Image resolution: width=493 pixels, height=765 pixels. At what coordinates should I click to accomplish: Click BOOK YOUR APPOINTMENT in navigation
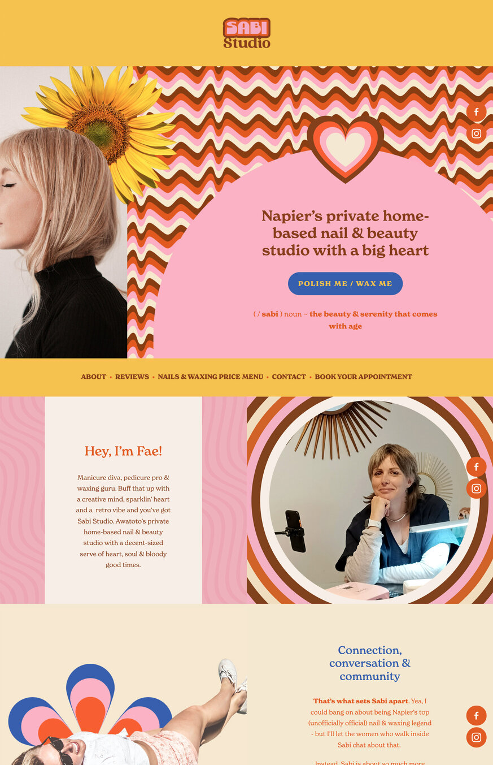(x=363, y=377)
